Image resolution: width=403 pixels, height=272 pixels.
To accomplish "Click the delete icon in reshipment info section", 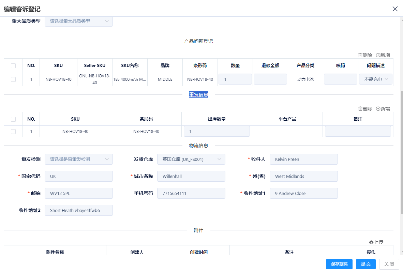I will point(360,109).
